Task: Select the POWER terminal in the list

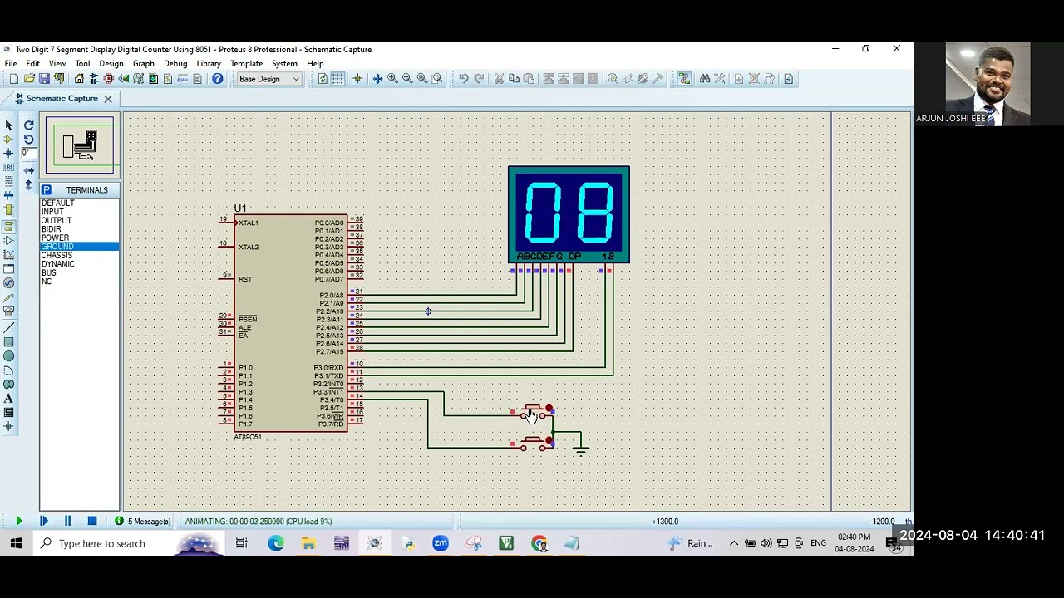Action: click(x=80, y=238)
